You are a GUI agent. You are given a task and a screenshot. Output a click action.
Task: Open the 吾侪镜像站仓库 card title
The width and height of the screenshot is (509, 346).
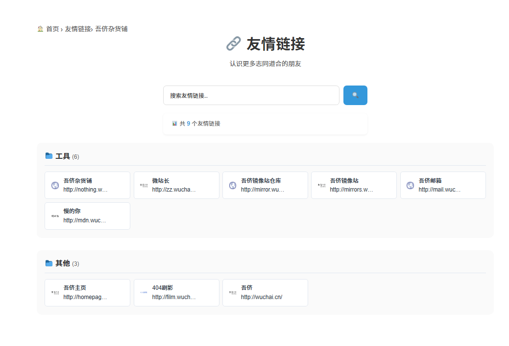(x=261, y=180)
